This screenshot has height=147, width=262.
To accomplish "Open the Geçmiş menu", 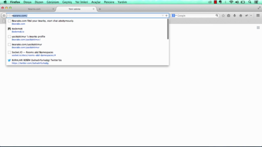I will 67,2.
